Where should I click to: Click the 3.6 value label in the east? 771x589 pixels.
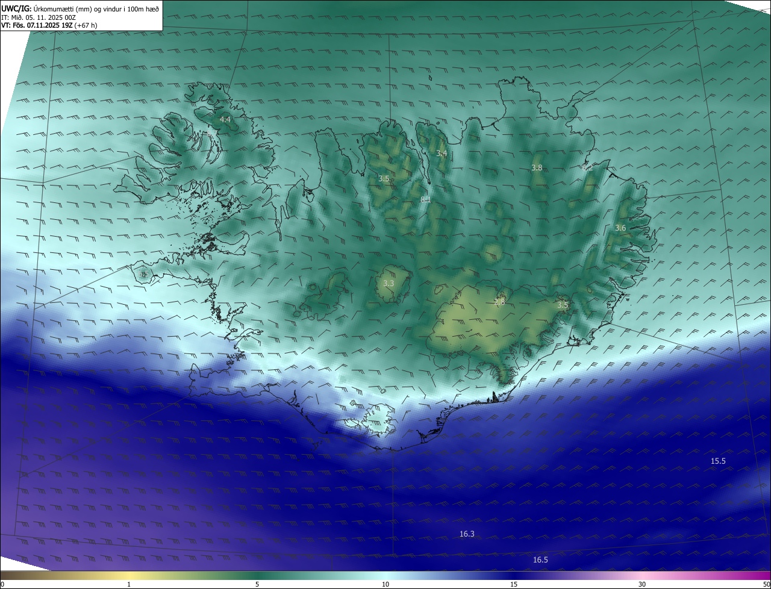tap(620, 228)
